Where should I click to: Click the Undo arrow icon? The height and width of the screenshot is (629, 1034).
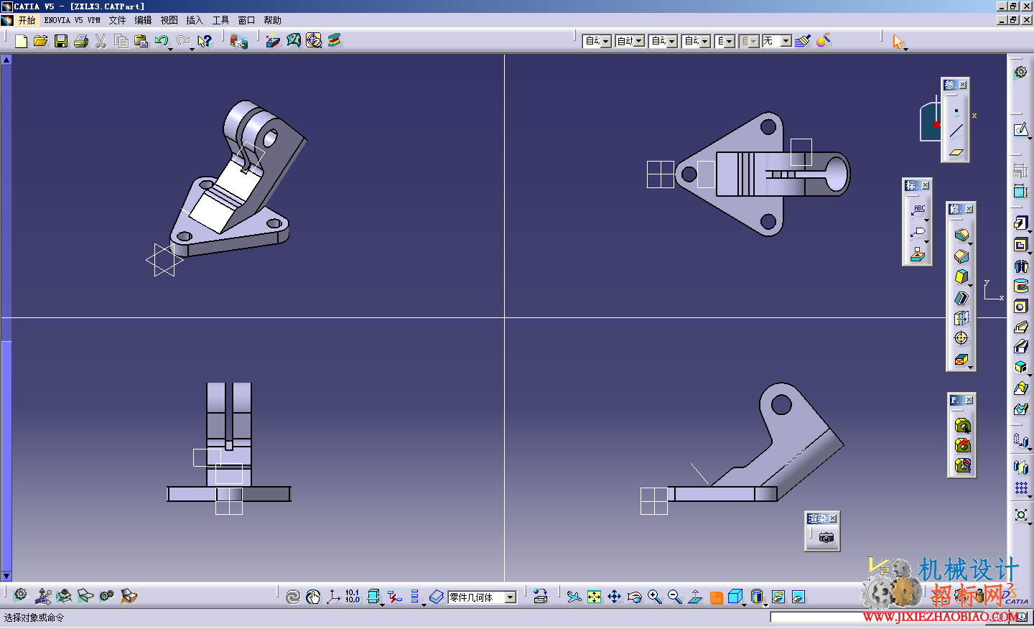pyautogui.click(x=161, y=41)
